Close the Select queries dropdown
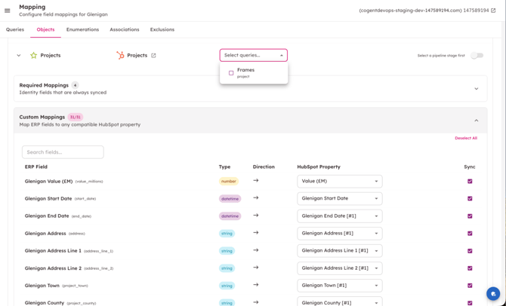 pyautogui.click(x=282, y=55)
